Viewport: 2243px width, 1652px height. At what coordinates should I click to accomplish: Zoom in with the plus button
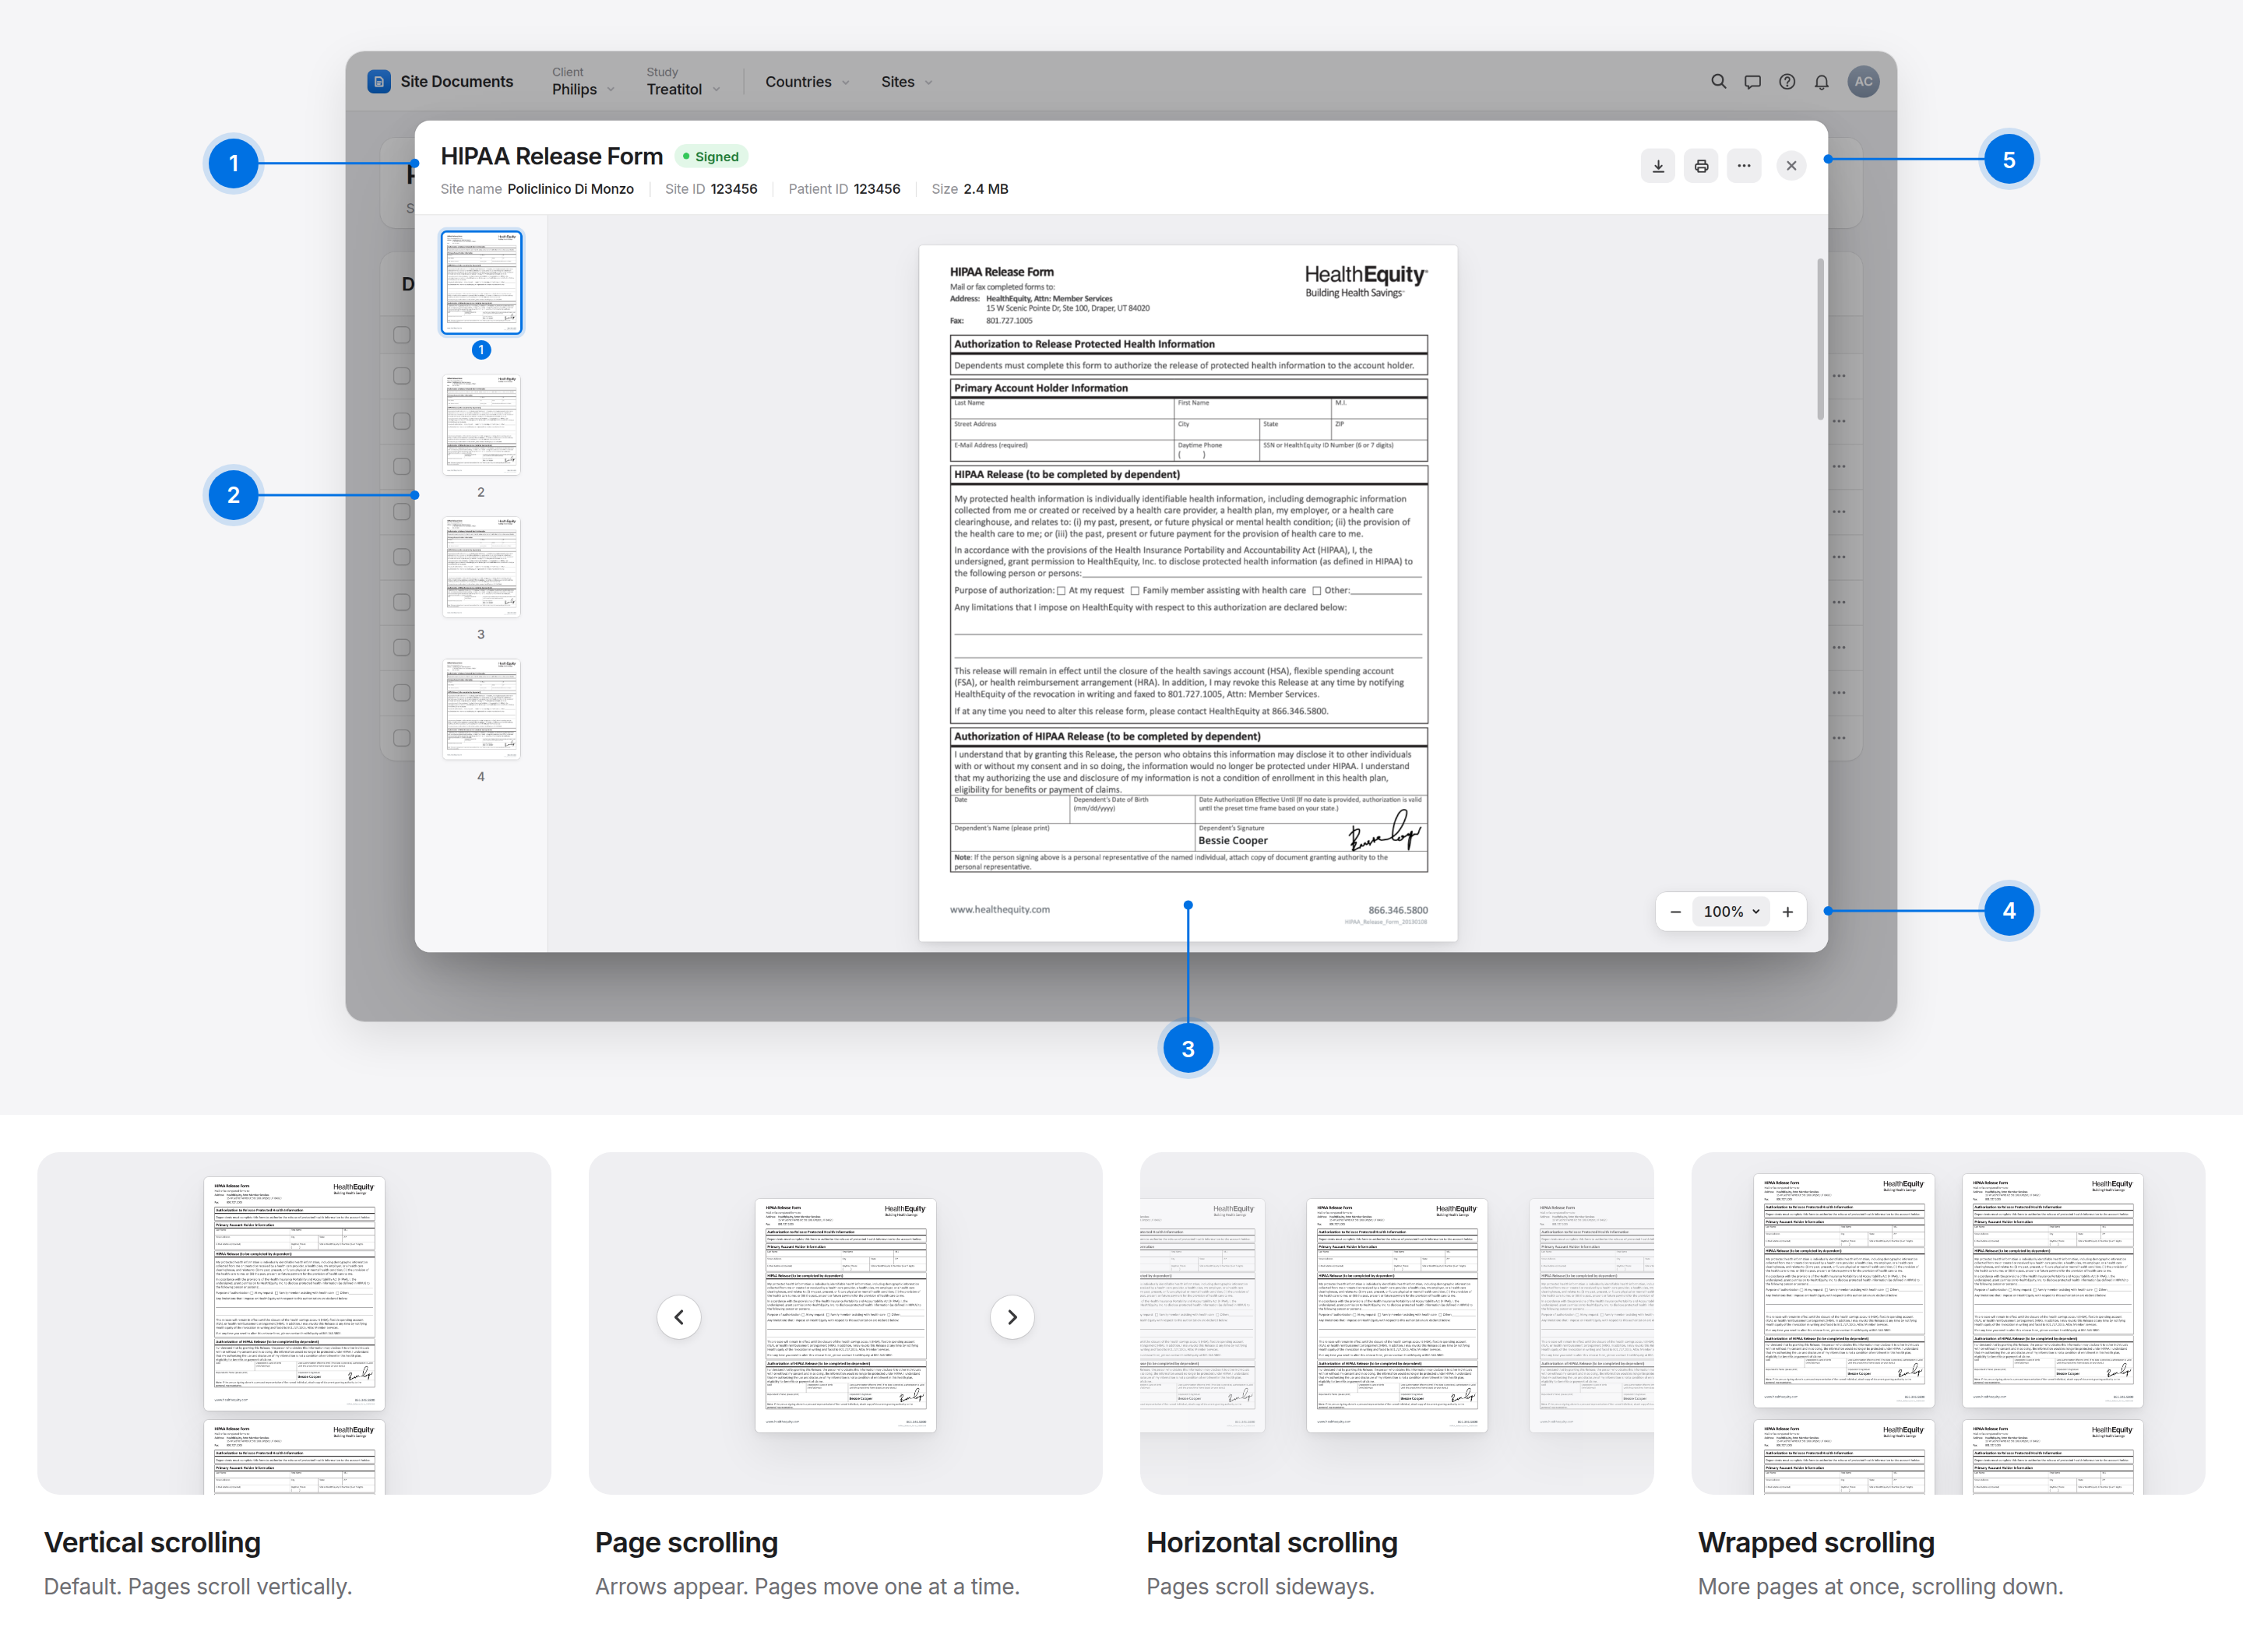tap(1788, 912)
